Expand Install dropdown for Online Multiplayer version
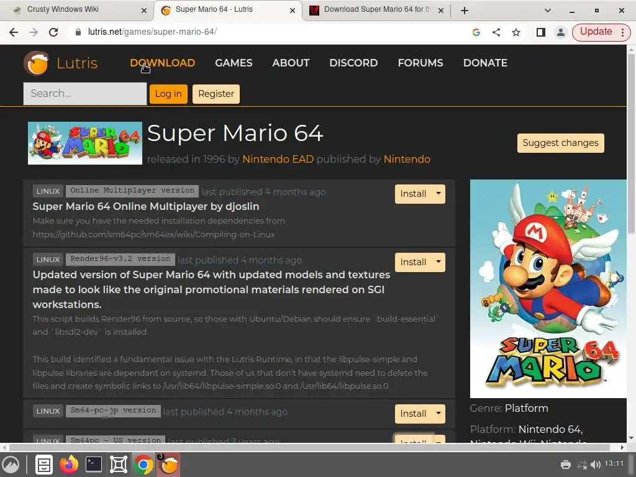The height and width of the screenshot is (477, 636). pos(438,194)
